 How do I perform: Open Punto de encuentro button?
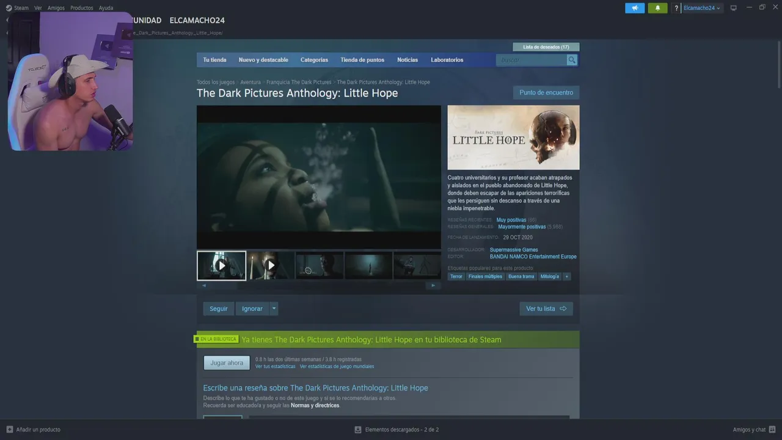coord(546,93)
